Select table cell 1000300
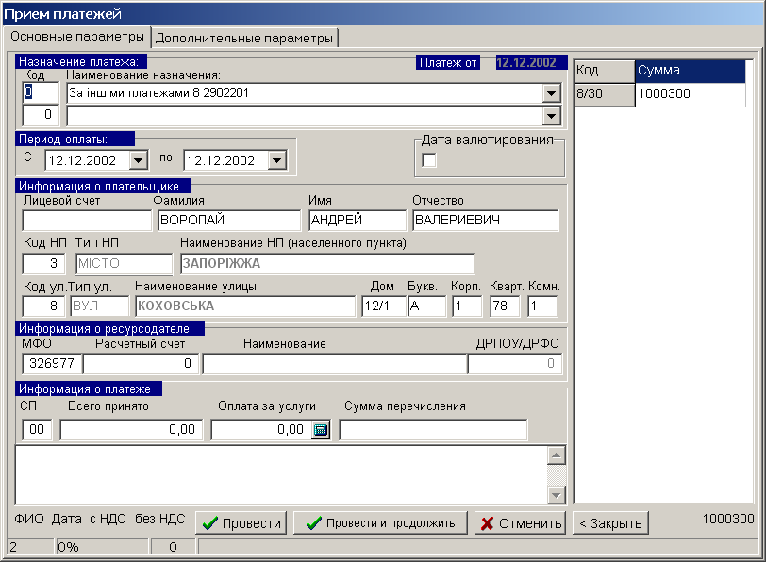 691,94
